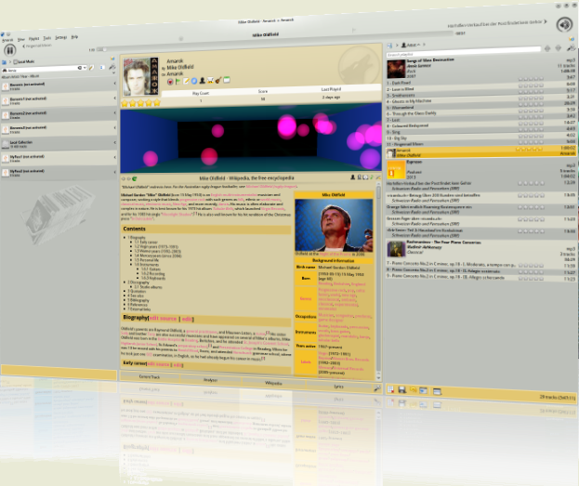The height and width of the screenshot is (486, 579).
Task: Click edit source link beside Early career
Action: coord(158,364)
